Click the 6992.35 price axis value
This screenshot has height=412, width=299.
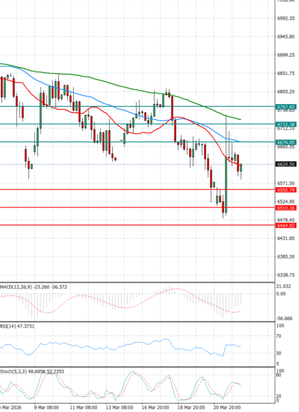click(286, 18)
